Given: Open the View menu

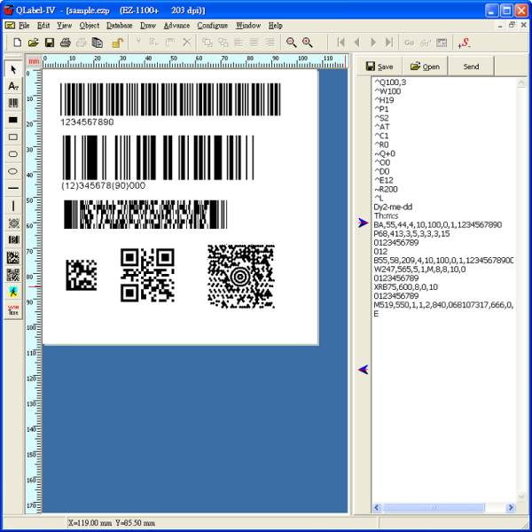Looking at the screenshot, I should (x=65, y=26).
